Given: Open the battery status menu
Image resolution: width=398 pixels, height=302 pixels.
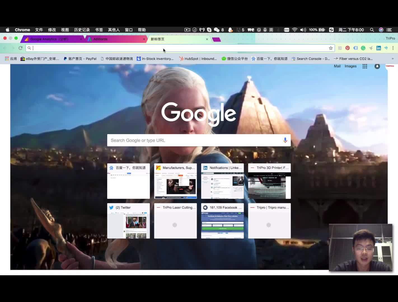Looking at the screenshot, I should pyautogui.click(x=322, y=30).
